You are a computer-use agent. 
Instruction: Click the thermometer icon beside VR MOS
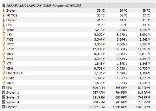[x=4, y=15]
